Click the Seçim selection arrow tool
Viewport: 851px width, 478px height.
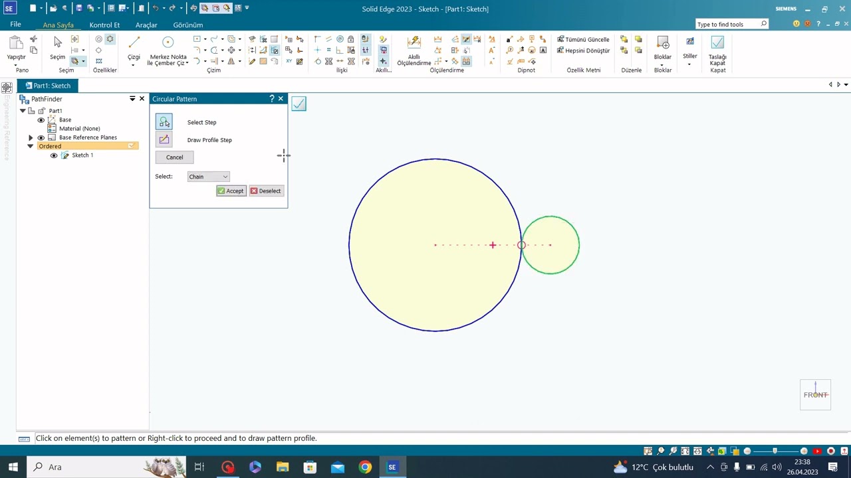tap(58, 48)
